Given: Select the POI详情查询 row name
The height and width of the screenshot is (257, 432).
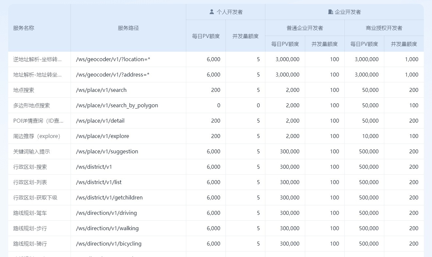Looking at the screenshot, I should [38, 121].
